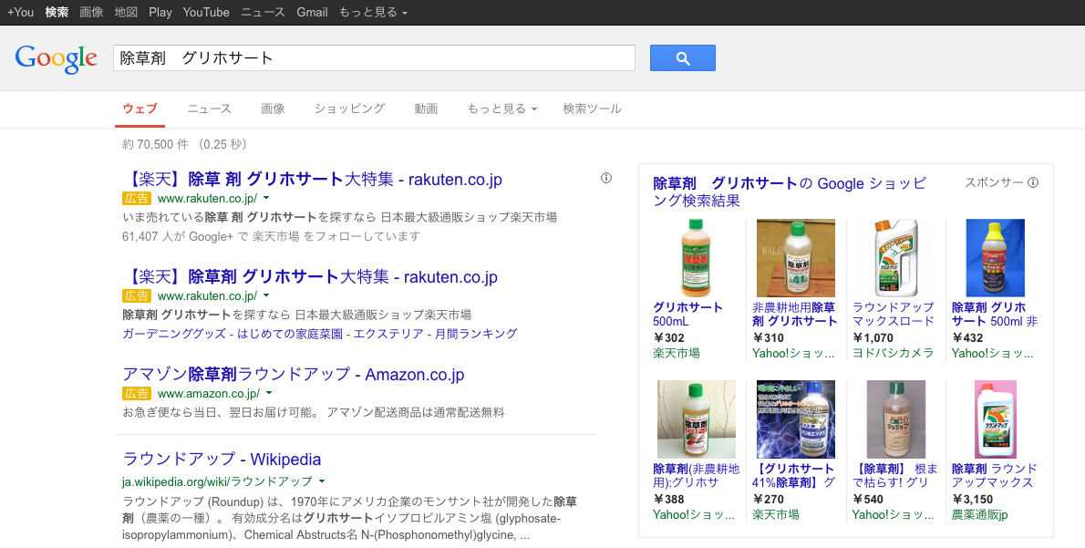This screenshot has height=548, width=1085.
Task: Click the グリホサート 500mL product thumbnail
Action: coord(696,257)
